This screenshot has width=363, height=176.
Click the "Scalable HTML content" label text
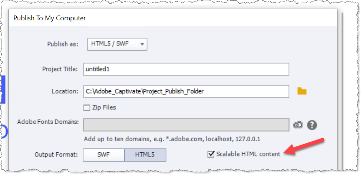(248, 154)
